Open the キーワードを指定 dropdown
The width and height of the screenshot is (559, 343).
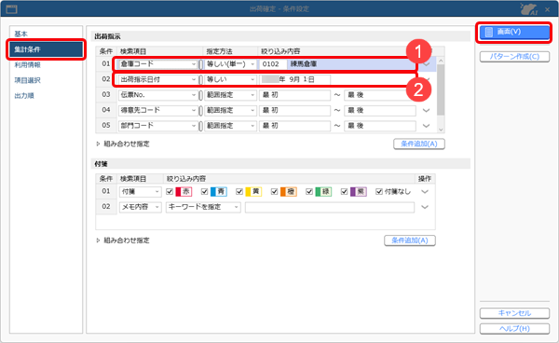(x=203, y=207)
